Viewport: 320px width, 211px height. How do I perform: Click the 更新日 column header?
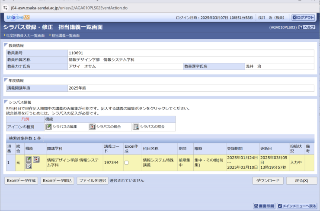click(274, 149)
